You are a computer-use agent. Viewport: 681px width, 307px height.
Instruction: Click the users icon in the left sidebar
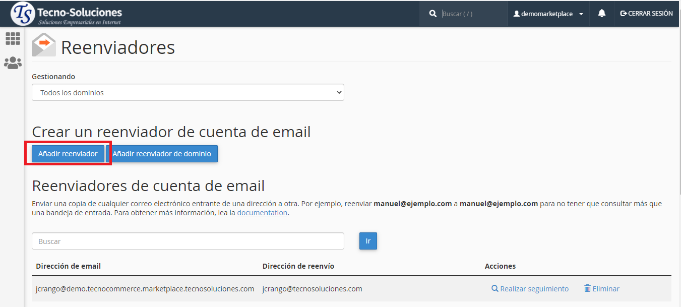12,63
